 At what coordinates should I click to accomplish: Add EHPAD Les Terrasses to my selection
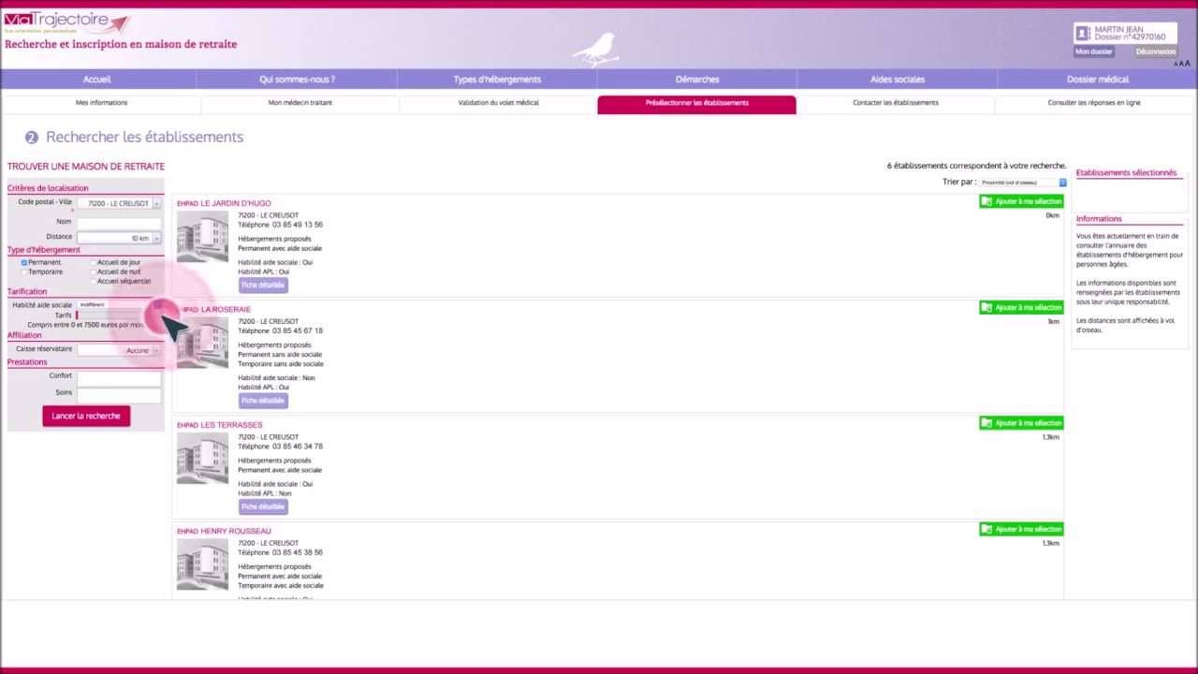(x=1021, y=423)
